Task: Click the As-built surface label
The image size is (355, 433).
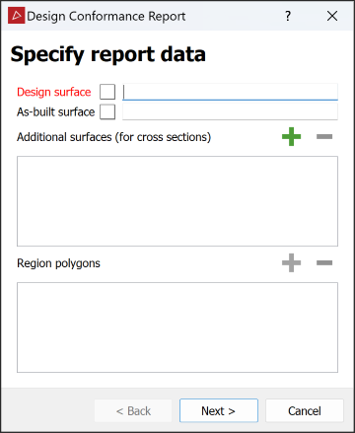Action: pos(56,112)
